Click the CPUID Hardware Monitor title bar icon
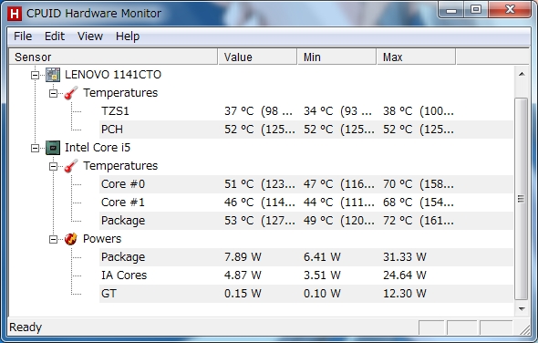The width and height of the screenshot is (538, 343). [15, 14]
